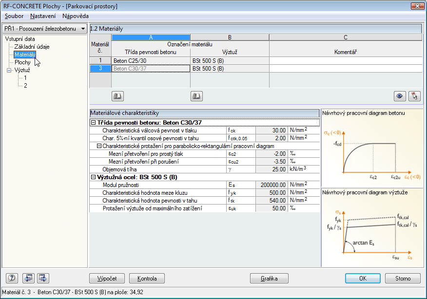Click fck value 30.00
The width and height of the screenshot is (427, 299).
pyautogui.click(x=272, y=131)
